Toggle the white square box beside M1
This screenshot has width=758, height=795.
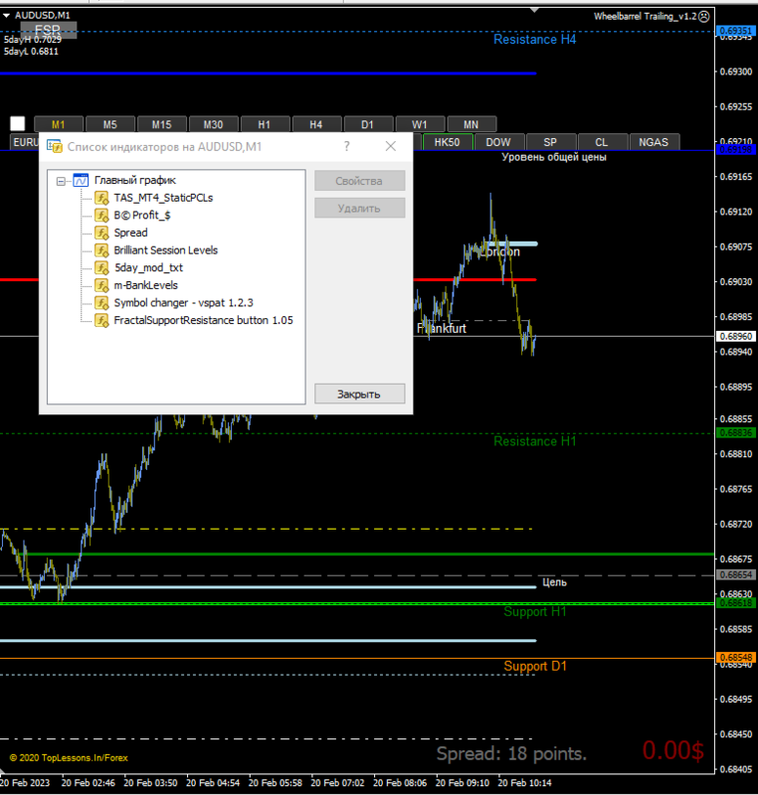[18, 123]
